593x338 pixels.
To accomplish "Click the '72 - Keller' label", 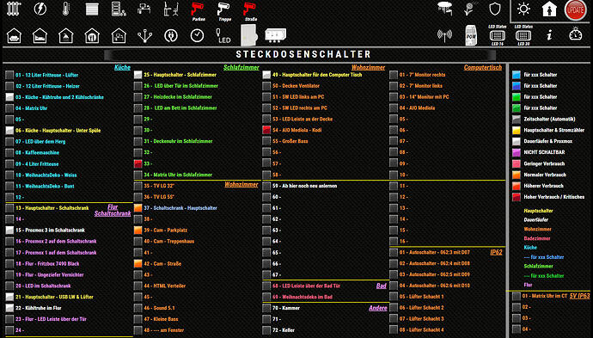I will pos(283,330).
